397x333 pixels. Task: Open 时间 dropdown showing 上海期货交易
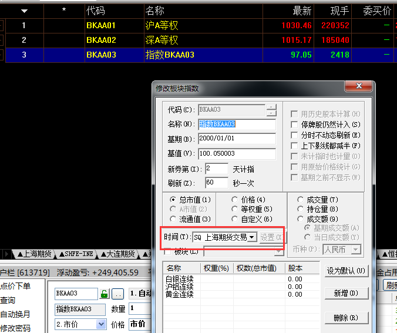coord(251,237)
